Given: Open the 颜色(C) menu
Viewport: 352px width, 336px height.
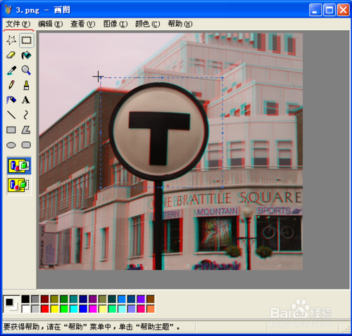Looking at the screenshot, I should (x=148, y=24).
